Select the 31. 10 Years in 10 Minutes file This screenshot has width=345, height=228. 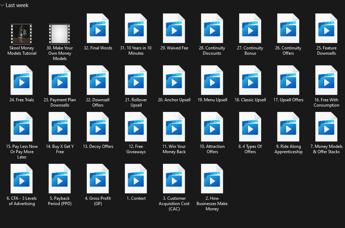point(136,29)
